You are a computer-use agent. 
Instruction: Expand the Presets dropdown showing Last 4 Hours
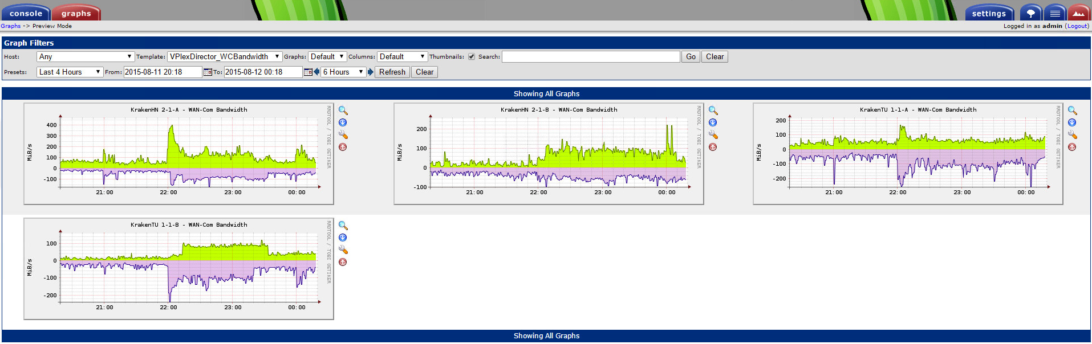pos(70,72)
